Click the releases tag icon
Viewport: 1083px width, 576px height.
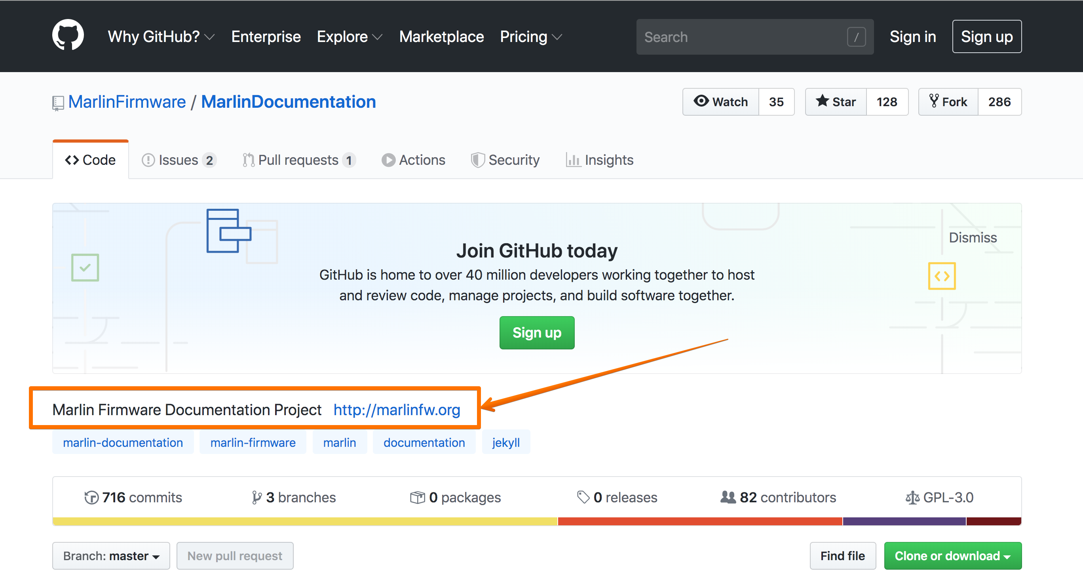pyautogui.click(x=583, y=497)
